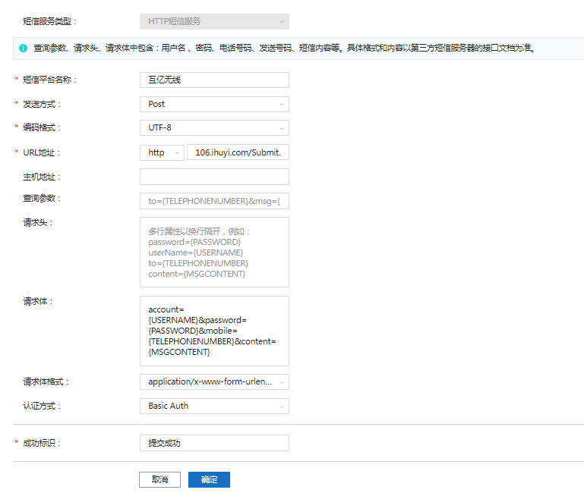Open the disabled 短信服务类型 dropdown

coord(214,22)
